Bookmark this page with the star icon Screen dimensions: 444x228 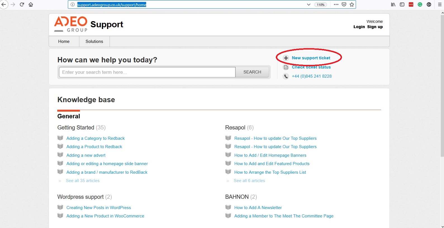[352, 4]
